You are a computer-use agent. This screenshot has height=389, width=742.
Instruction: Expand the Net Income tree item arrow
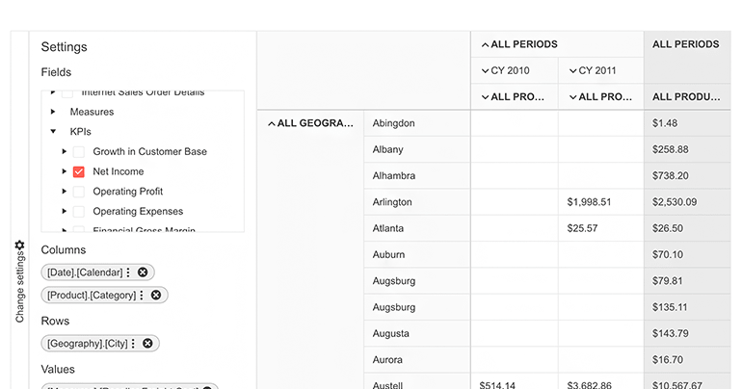coord(65,171)
